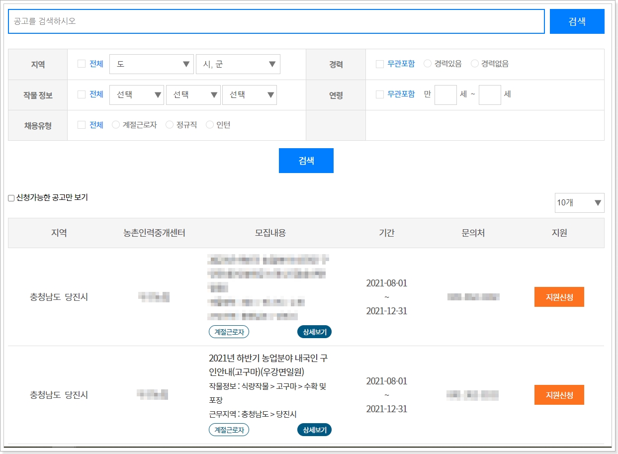Check 무관포함 checkbox in 연령 row

[380, 94]
